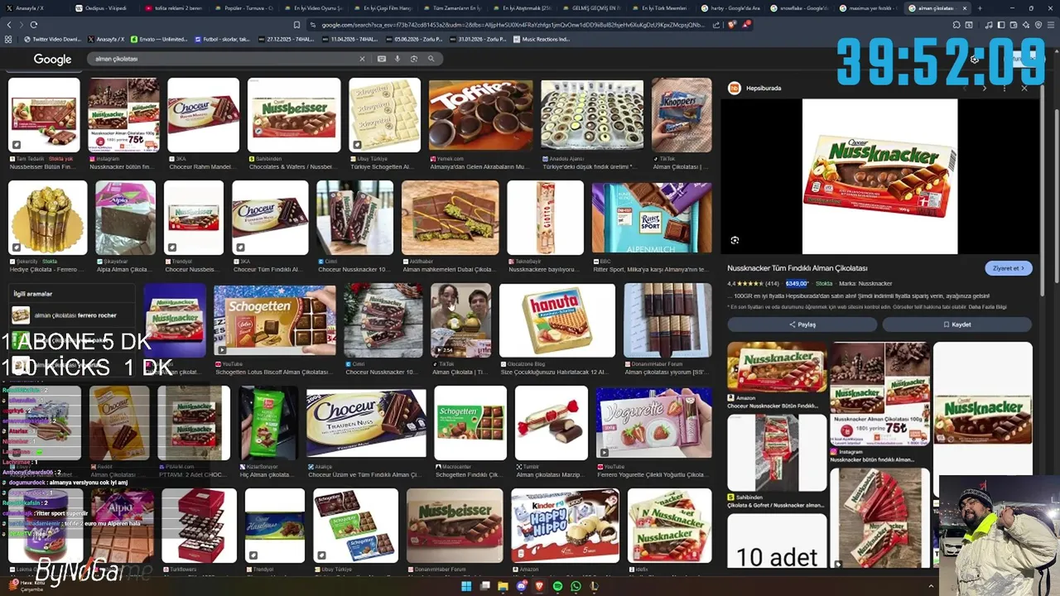The image size is (1060, 596).
Task: Start voice search with the microphone icon
Action: tap(397, 59)
